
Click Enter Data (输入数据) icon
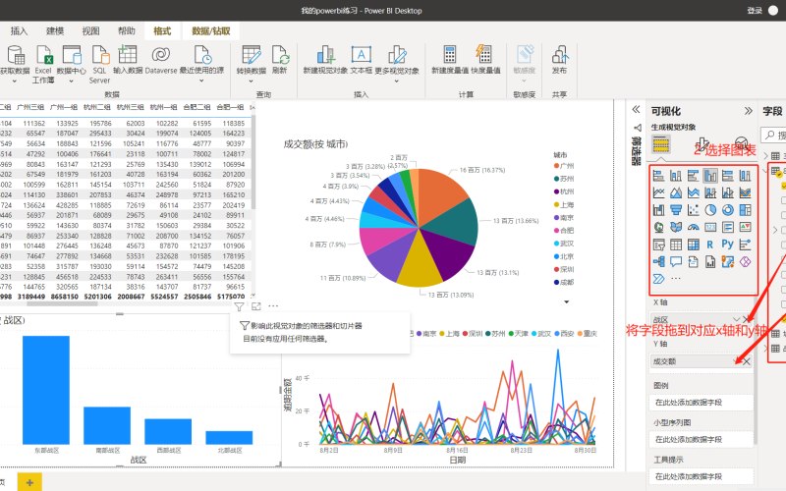tap(128, 55)
